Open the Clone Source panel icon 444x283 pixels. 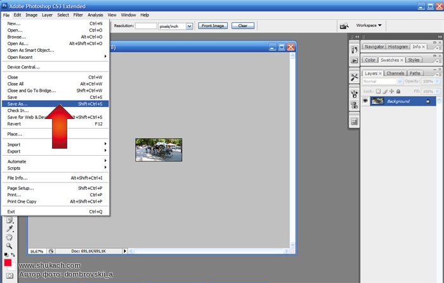(x=354, y=105)
